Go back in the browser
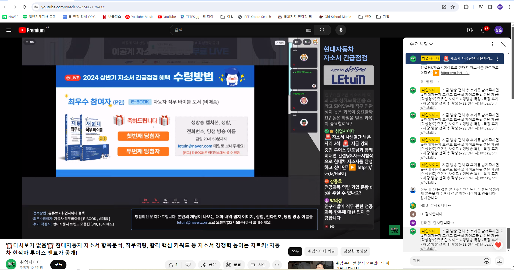The width and height of the screenshot is (514, 270). tap(5, 7)
